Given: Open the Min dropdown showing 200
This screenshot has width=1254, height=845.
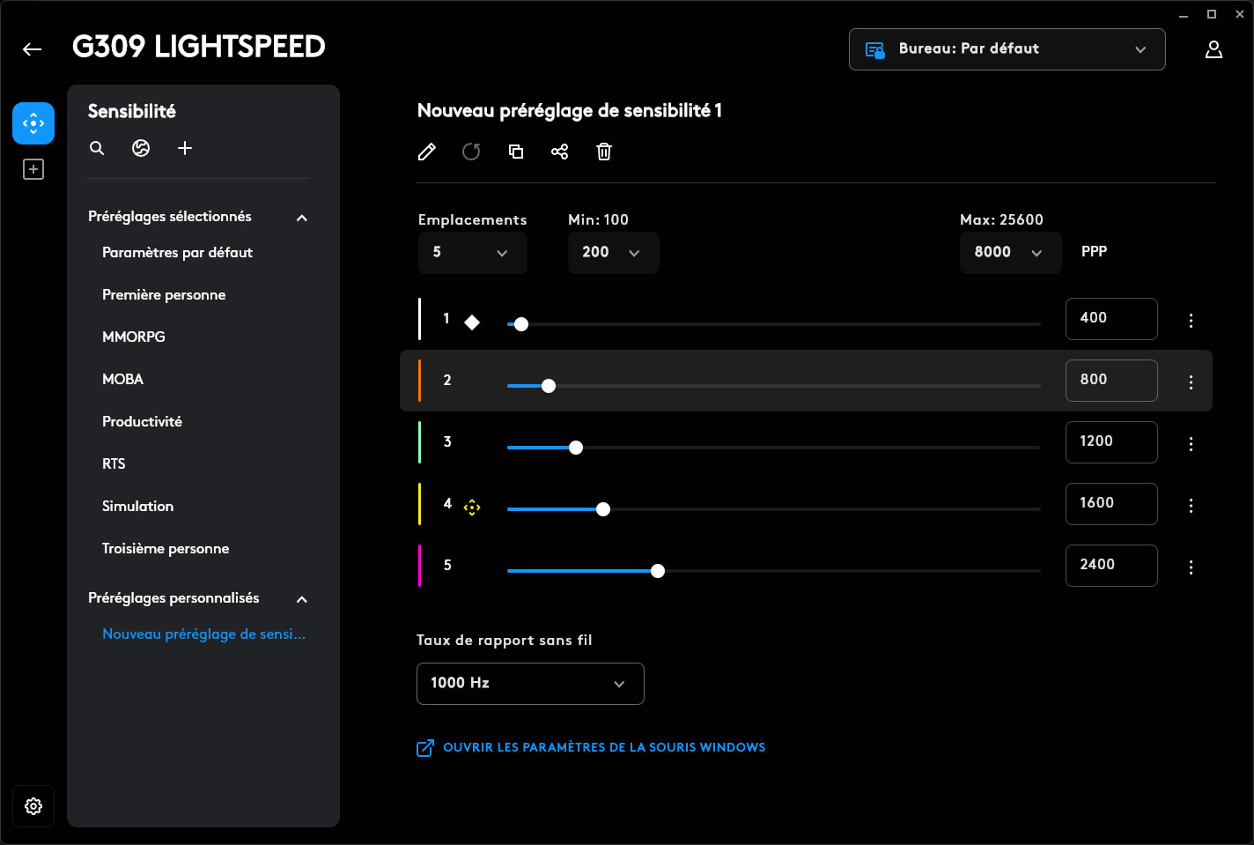Looking at the screenshot, I should pyautogui.click(x=614, y=253).
